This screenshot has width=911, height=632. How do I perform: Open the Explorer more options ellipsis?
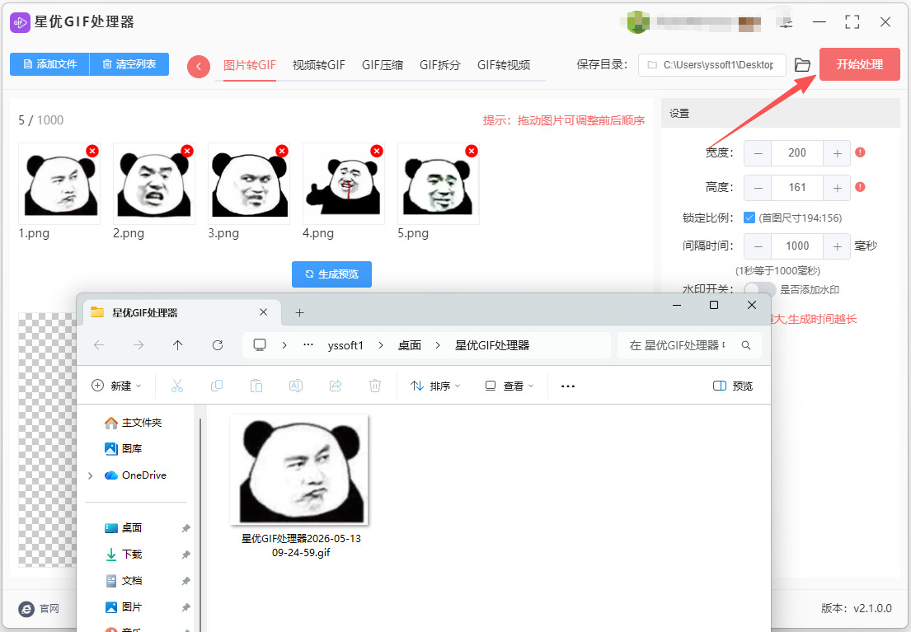click(568, 386)
